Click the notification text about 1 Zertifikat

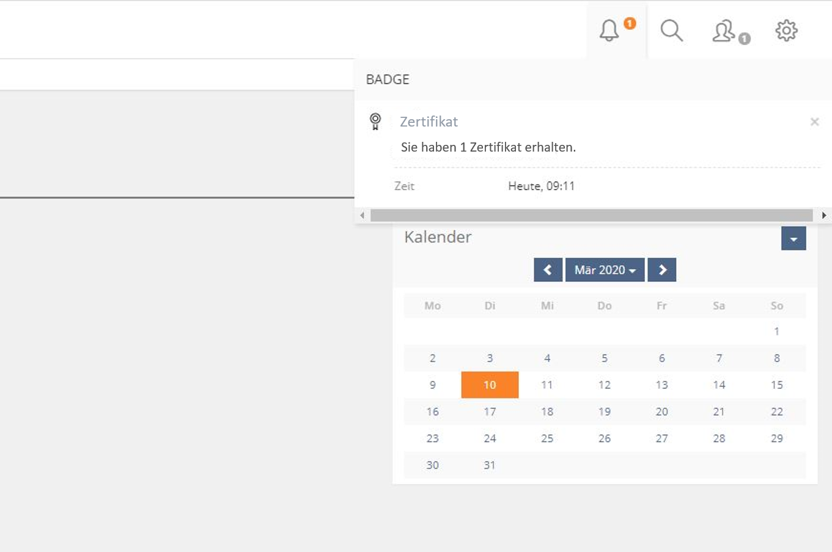coord(488,147)
